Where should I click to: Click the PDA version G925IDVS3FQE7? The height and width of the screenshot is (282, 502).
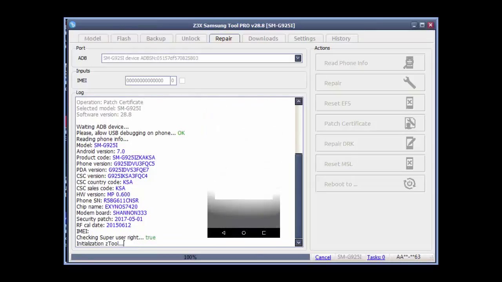click(129, 170)
